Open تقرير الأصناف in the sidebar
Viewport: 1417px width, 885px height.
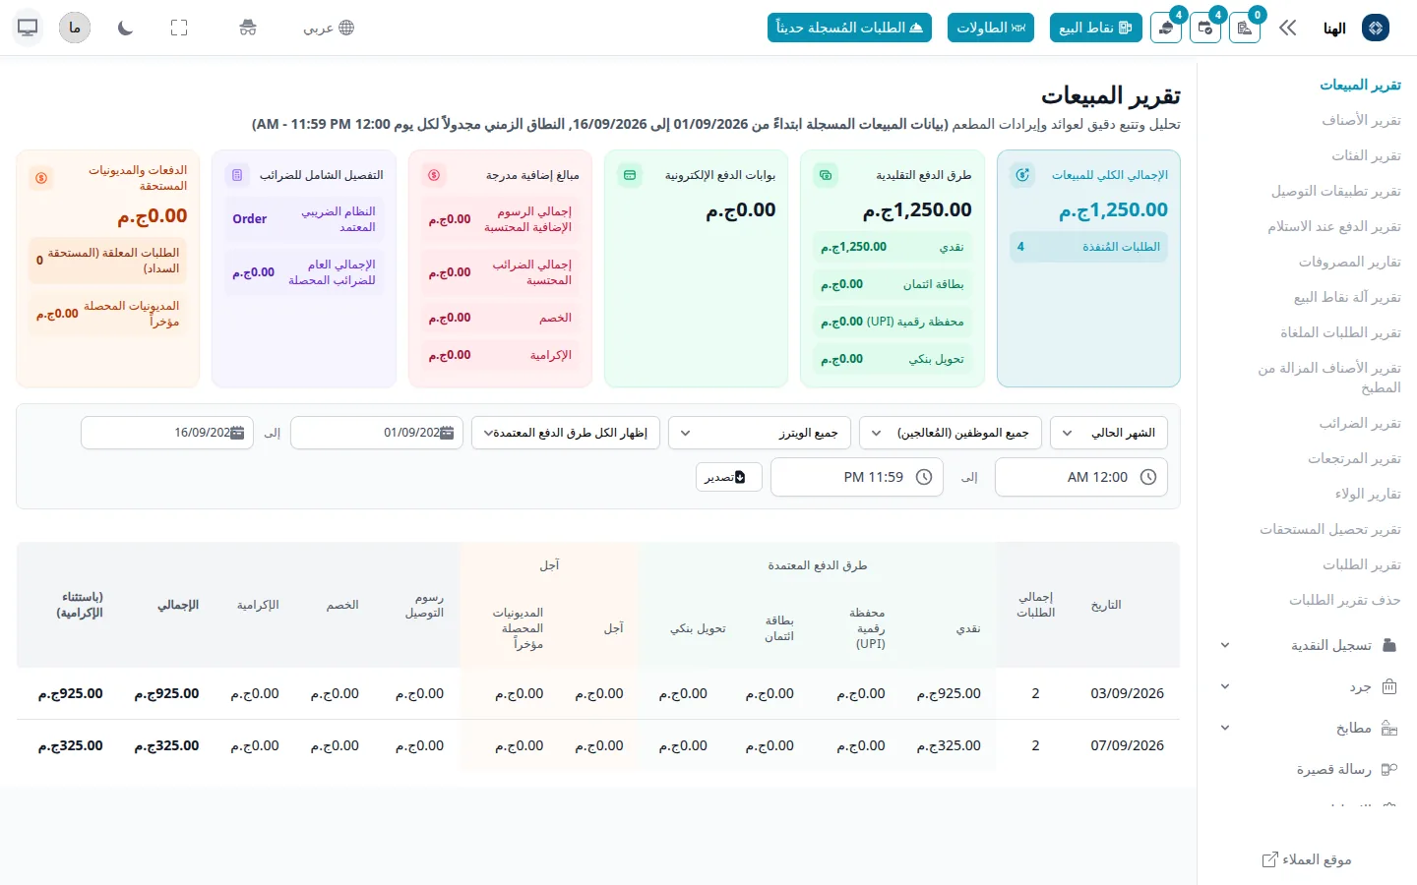click(1361, 120)
